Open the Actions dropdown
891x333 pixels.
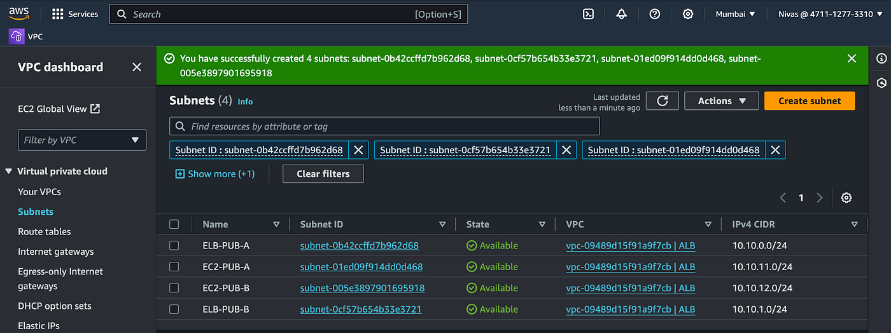coord(722,101)
